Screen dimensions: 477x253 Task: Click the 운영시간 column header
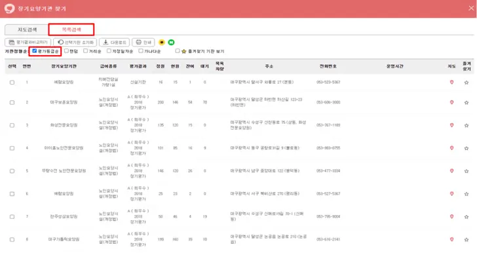coord(395,66)
